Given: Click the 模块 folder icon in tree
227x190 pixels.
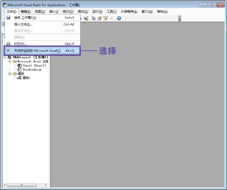Looking at the screenshot, I should [15, 74].
